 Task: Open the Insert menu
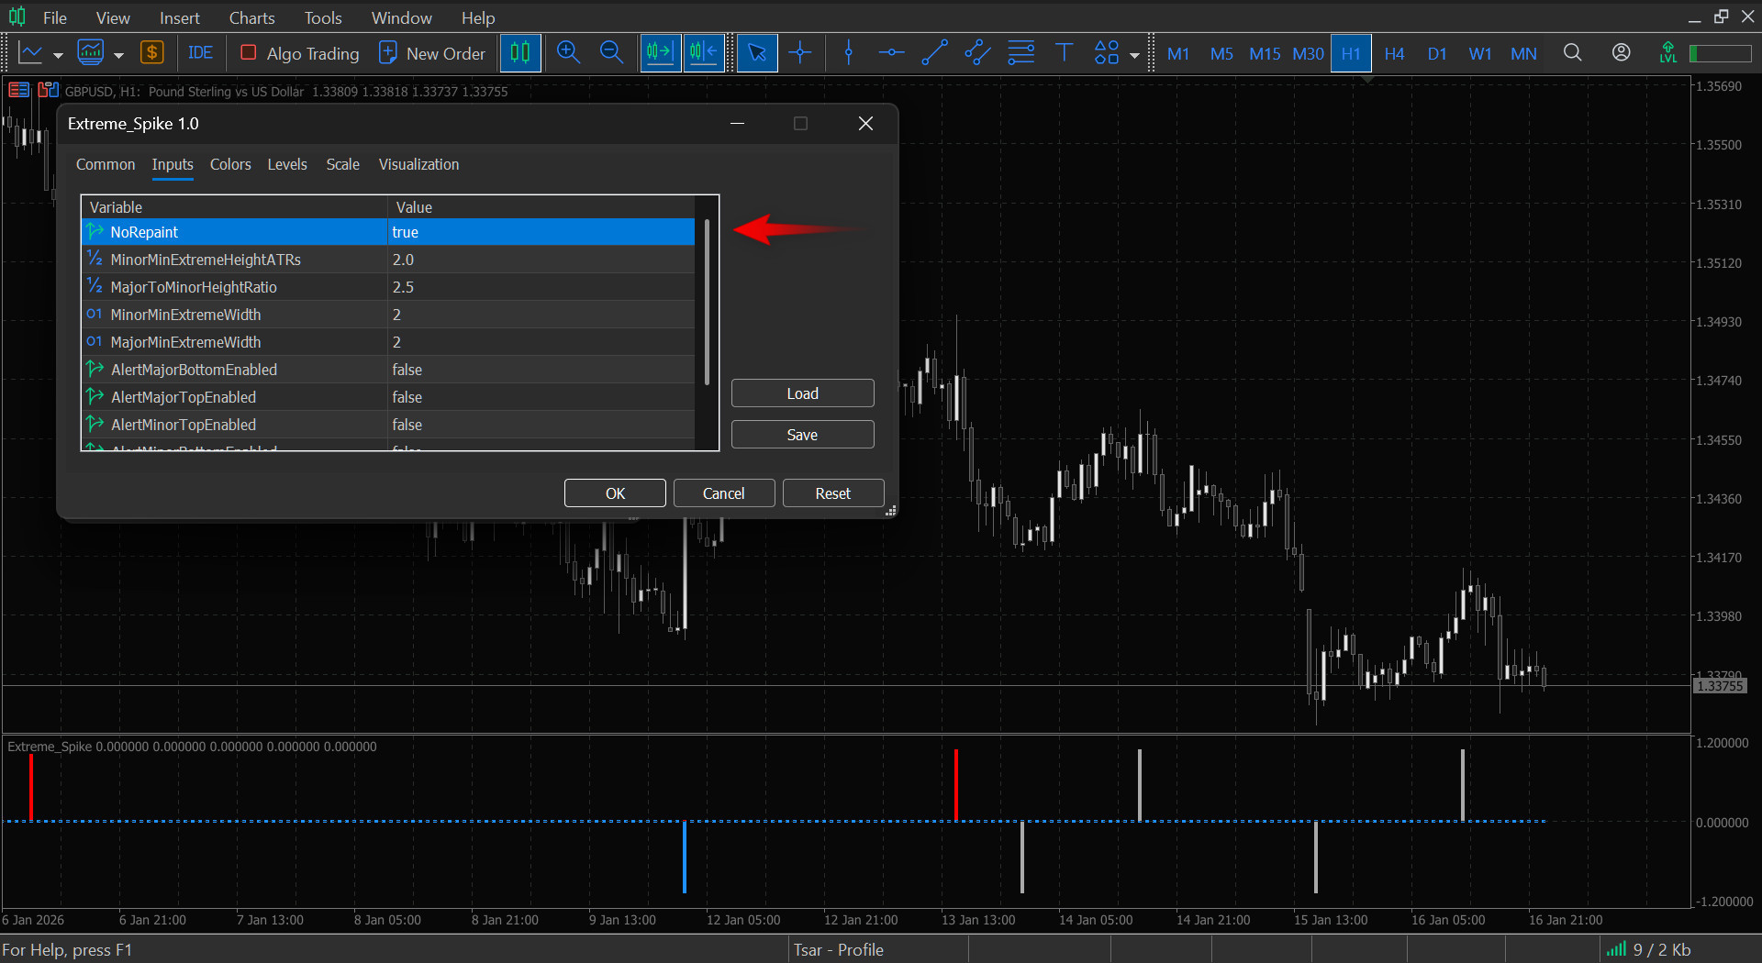tap(180, 17)
